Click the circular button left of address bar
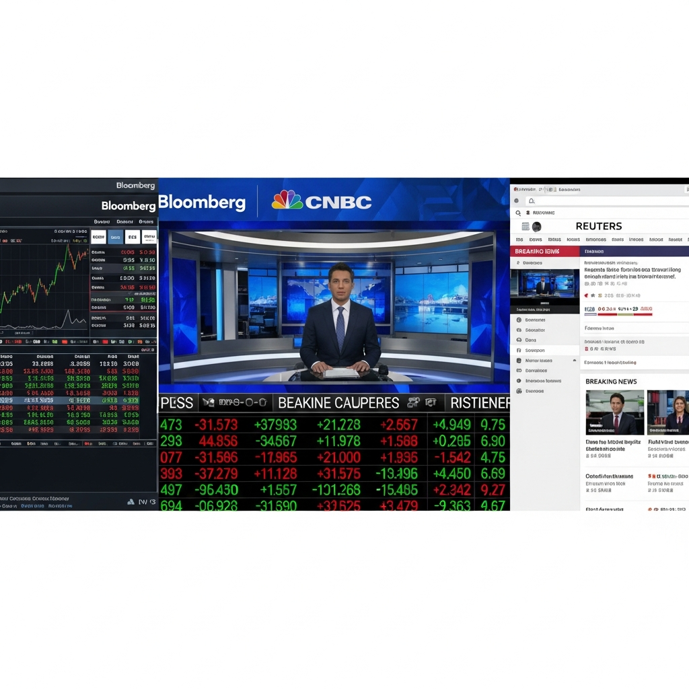Image resolution: width=689 pixels, height=689 pixels. pyautogui.click(x=517, y=201)
